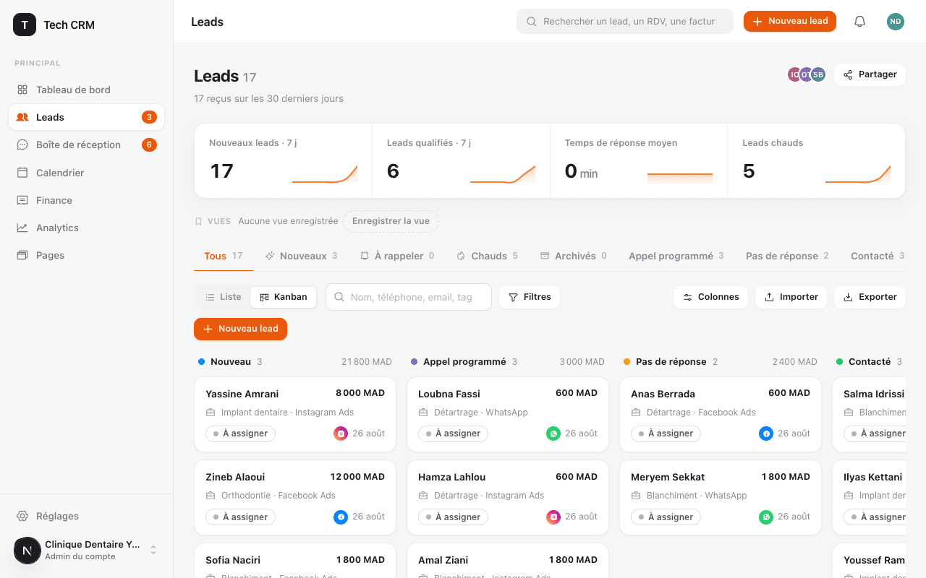This screenshot has height=578, width=926.
Task: Go to Calendrier in sidebar
Action: coord(86,173)
